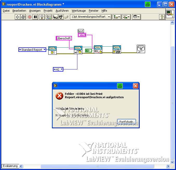Click the Run Continuously button
This screenshot has height=170, width=176.
(23, 17)
